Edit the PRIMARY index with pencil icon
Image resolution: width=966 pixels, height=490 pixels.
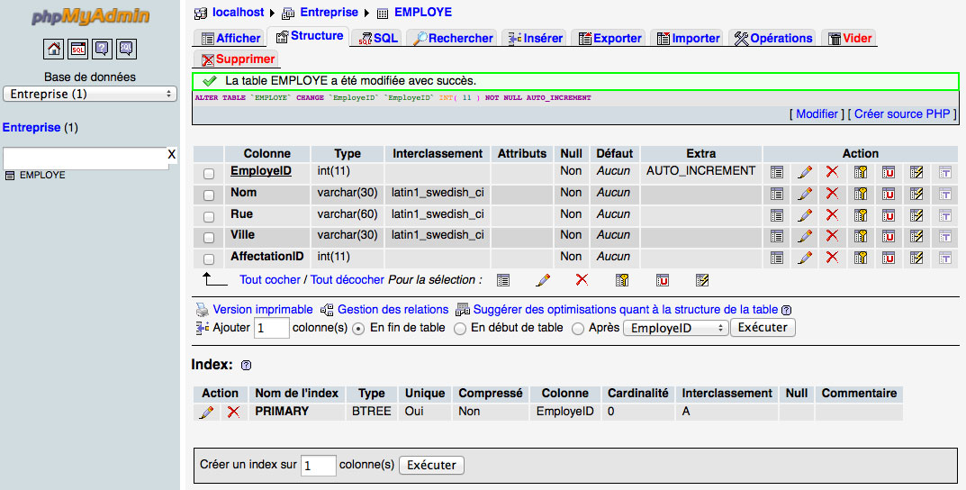click(x=206, y=412)
